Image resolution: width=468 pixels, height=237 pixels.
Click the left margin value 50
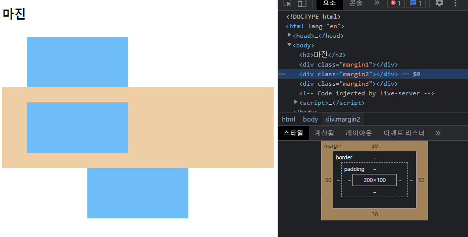pyautogui.click(x=328, y=180)
